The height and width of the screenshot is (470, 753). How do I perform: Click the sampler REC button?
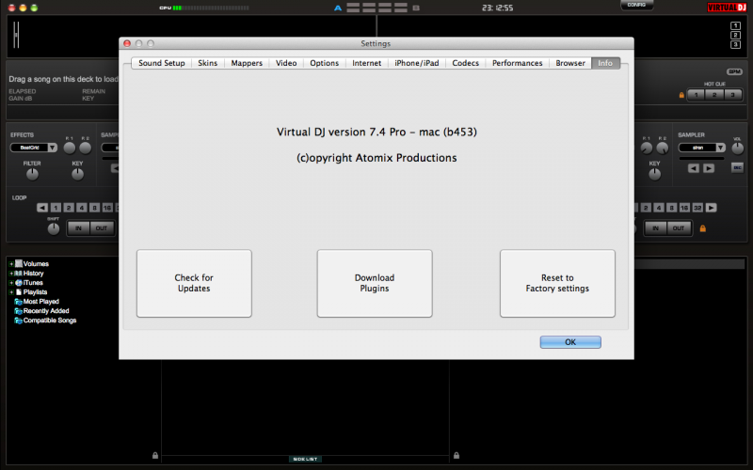coord(737,168)
